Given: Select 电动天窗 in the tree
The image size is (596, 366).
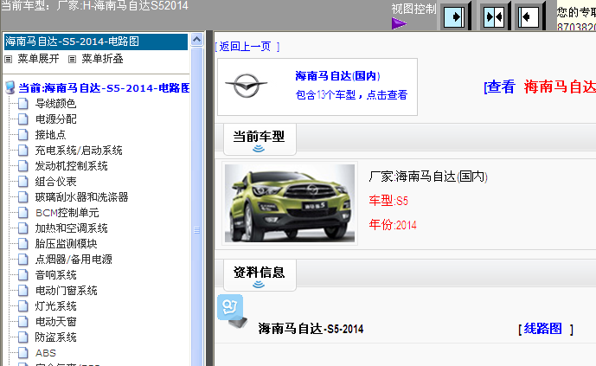Looking at the screenshot, I should click(x=55, y=322).
